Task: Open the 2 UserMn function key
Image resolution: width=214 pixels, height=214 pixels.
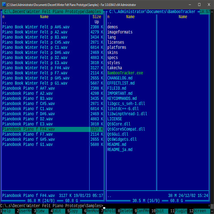Action: click(24, 211)
